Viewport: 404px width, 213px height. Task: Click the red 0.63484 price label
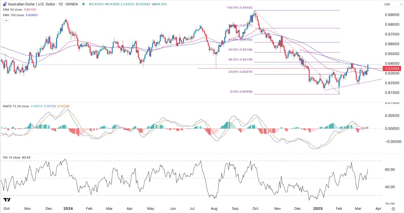coord(392,68)
